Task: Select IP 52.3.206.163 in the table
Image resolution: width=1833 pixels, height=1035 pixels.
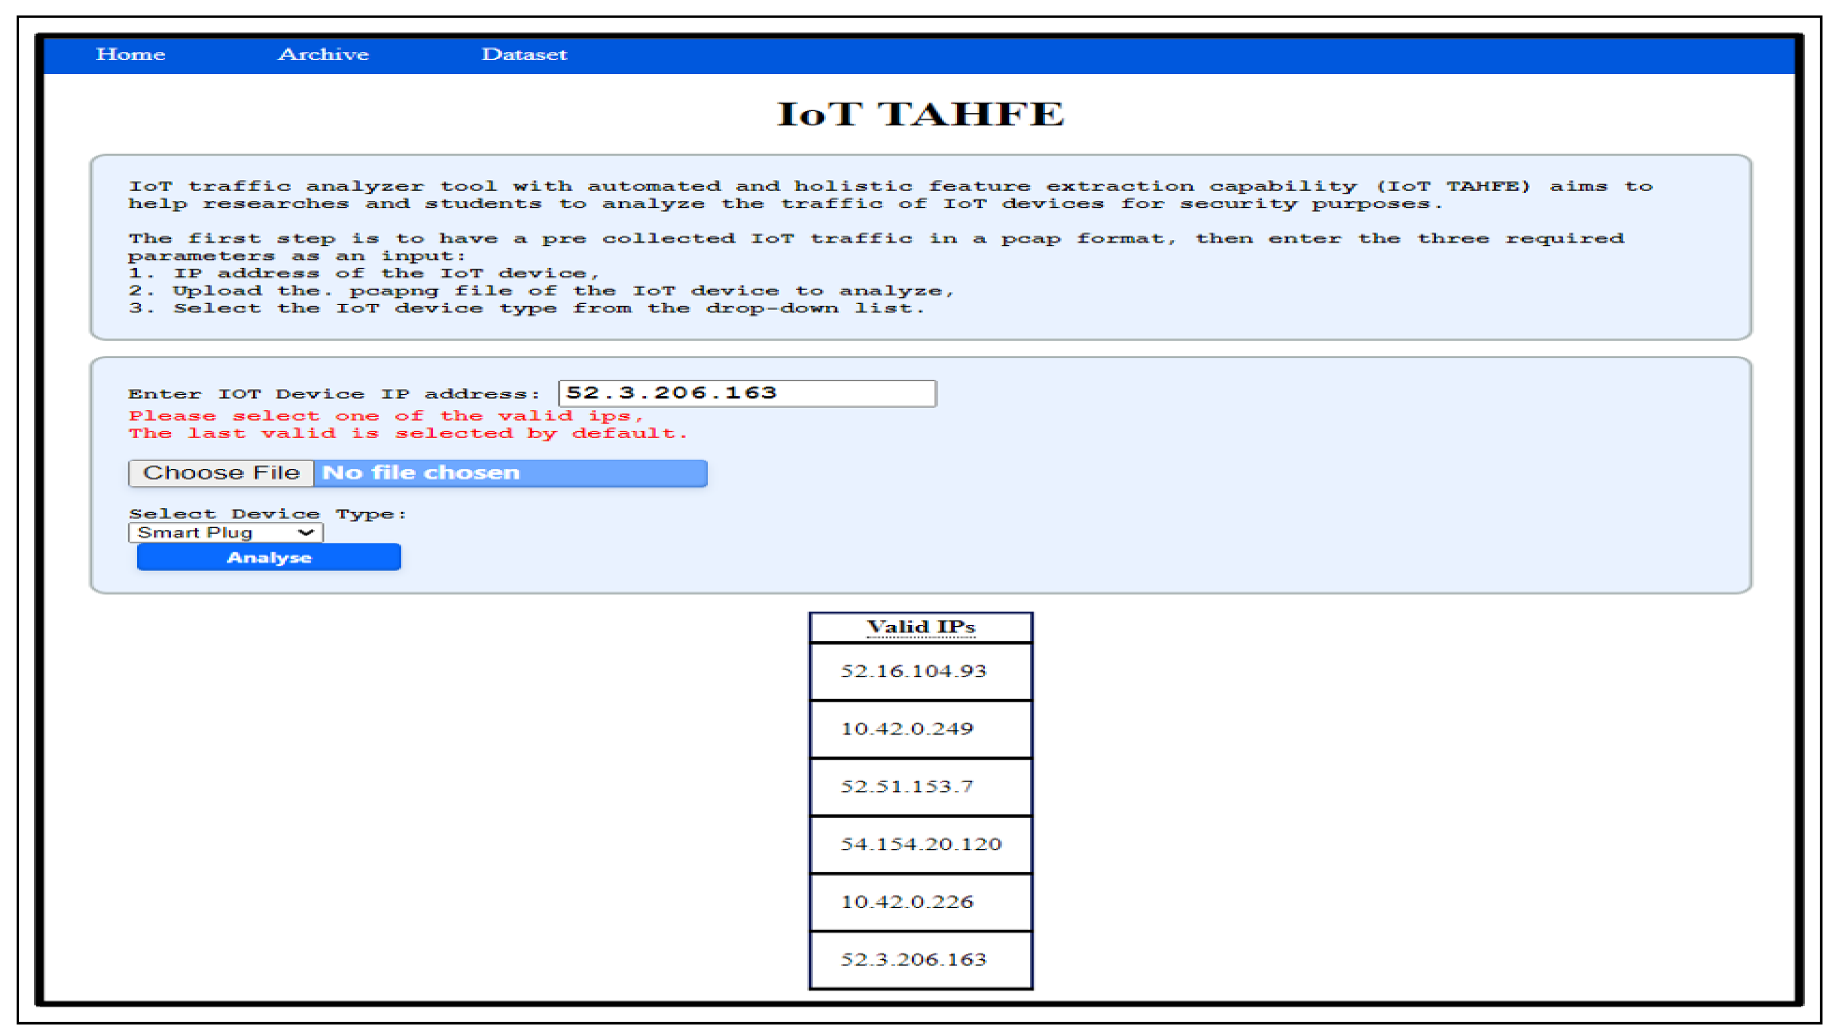Action: click(x=914, y=959)
